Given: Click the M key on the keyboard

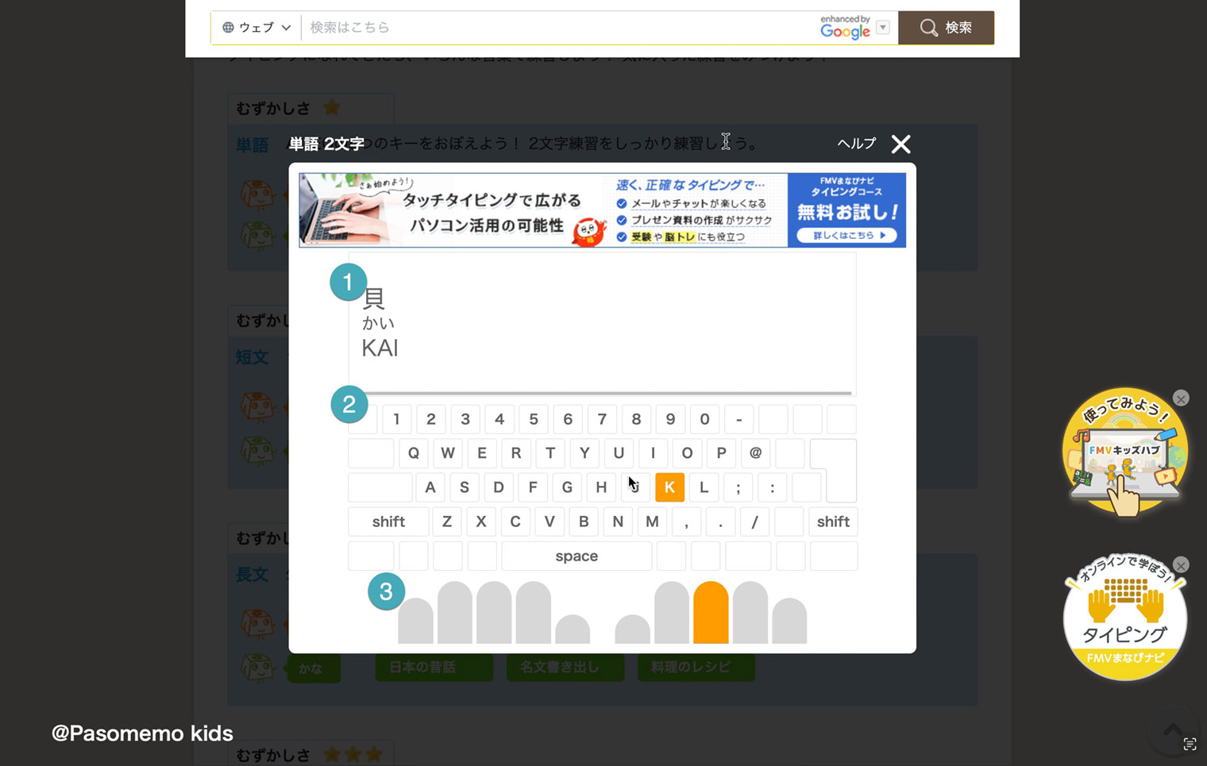Looking at the screenshot, I should [x=652, y=522].
